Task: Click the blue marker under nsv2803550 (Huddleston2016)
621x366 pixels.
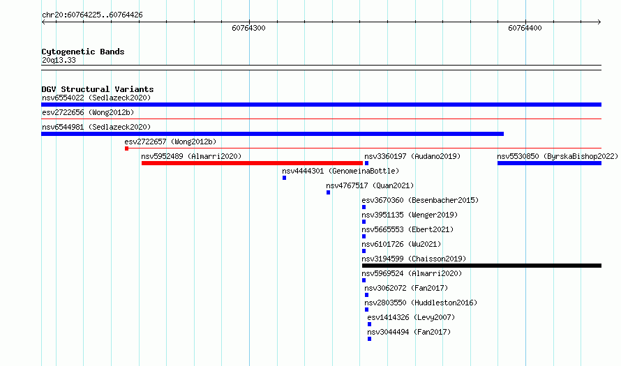Action: pyautogui.click(x=366, y=310)
